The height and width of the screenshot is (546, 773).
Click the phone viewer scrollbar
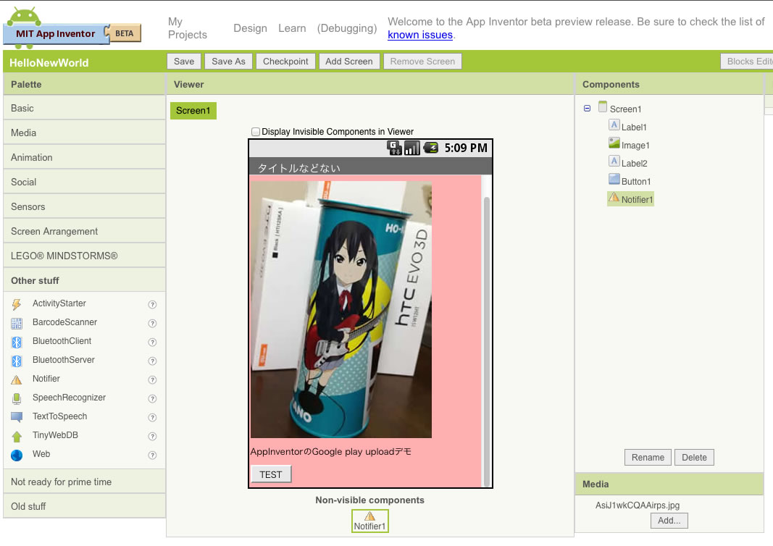point(487,341)
